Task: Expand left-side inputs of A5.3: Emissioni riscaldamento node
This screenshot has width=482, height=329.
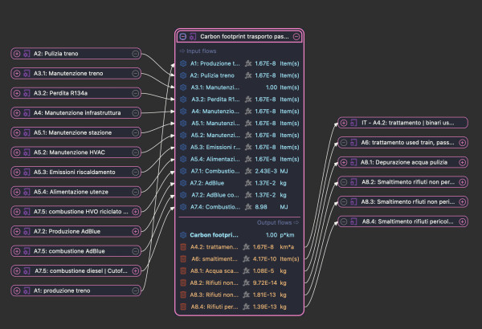Action: (x=17, y=172)
